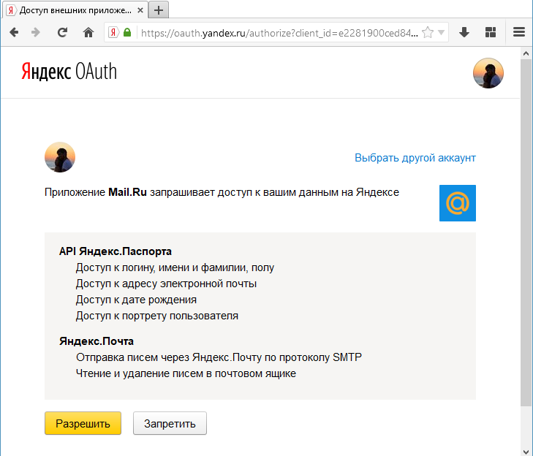This screenshot has height=456, width=533.
Task: Click 'Доступ к дате рождения' line
Action: tap(136, 300)
